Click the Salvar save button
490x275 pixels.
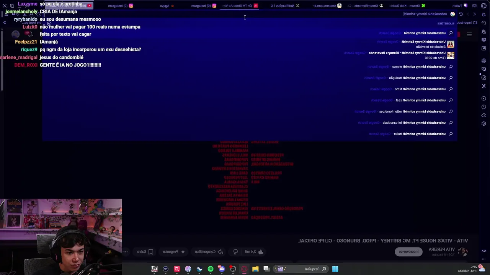pyautogui.click(x=145, y=252)
